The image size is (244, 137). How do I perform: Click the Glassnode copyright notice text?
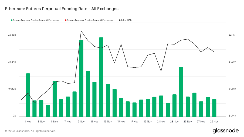coord(30,131)
